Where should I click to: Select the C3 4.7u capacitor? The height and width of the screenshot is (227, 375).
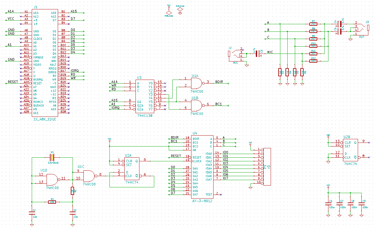(258, 54)
